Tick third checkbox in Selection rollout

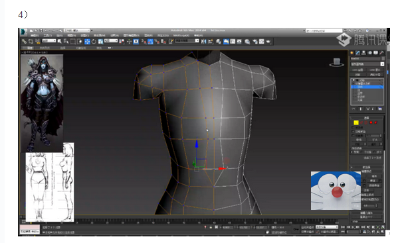[x=353, y=136]
